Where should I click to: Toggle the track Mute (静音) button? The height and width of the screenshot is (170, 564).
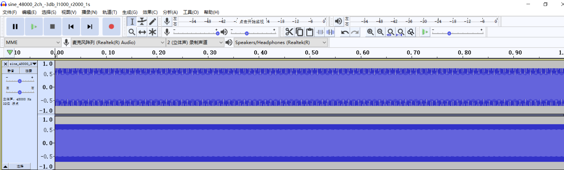(x=11, y=71)
